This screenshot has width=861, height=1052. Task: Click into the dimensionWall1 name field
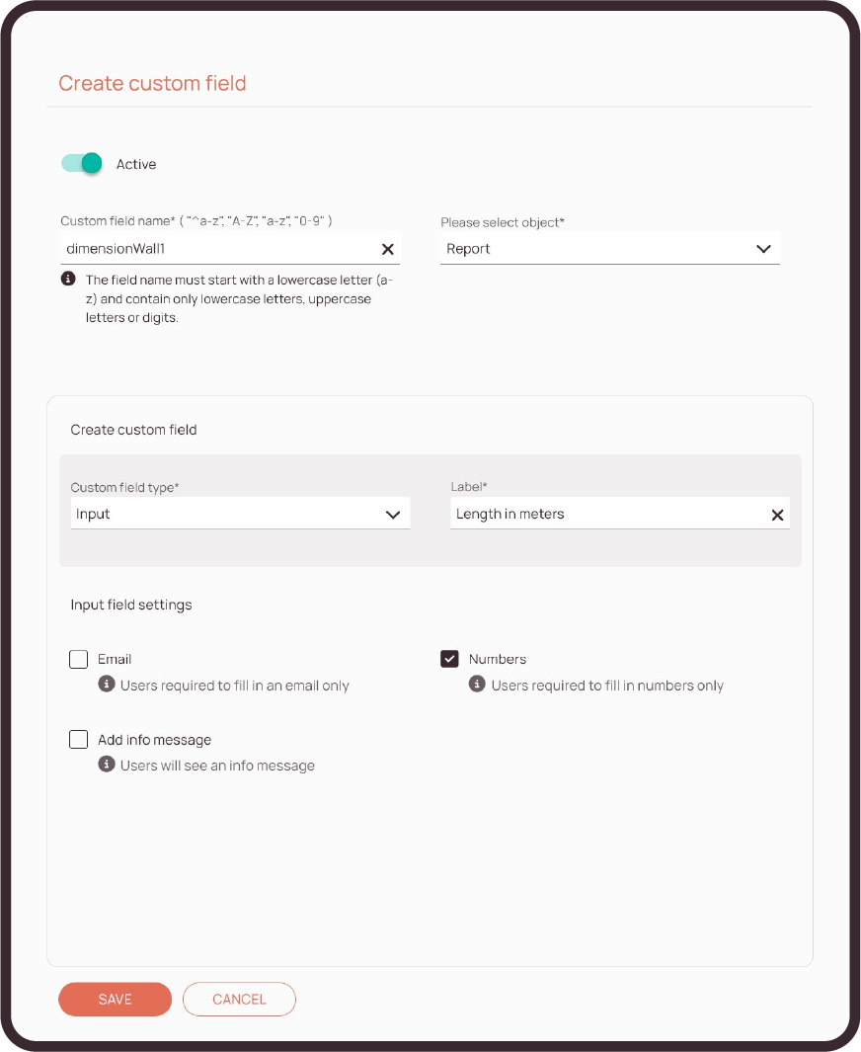click(217, 250)
